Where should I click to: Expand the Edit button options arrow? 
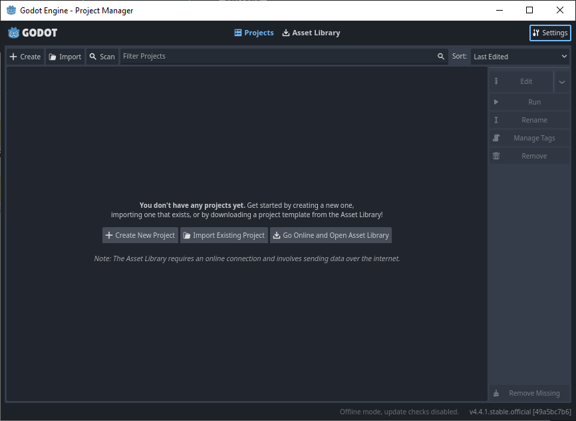pyautogui.click(x=562, y=81)
